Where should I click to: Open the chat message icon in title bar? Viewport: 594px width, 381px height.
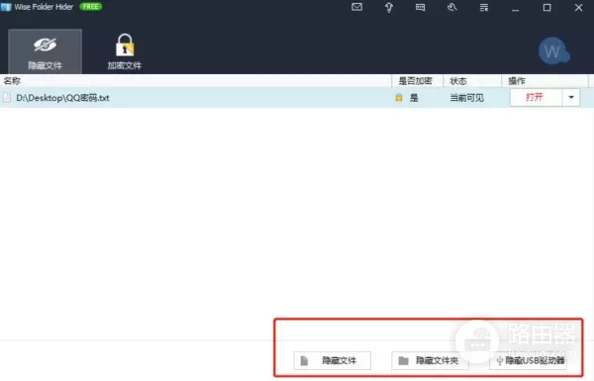(420, 7)
